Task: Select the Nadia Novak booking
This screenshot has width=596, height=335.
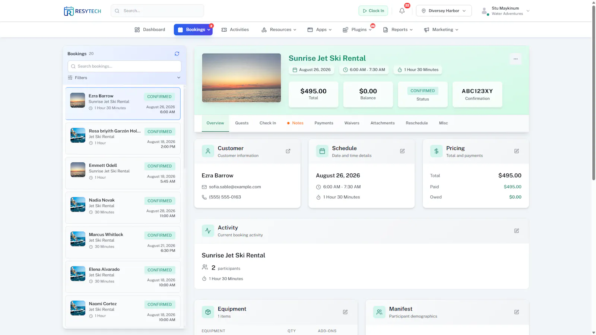Action: (x=123, y=208)
